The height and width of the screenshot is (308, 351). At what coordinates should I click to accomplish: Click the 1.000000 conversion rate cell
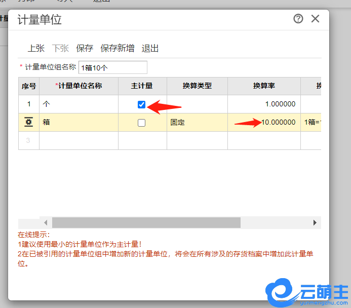pyautogui.click(x=264, y=104)
